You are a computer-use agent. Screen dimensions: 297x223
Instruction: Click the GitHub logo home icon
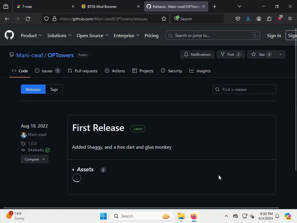pos(9,35)
